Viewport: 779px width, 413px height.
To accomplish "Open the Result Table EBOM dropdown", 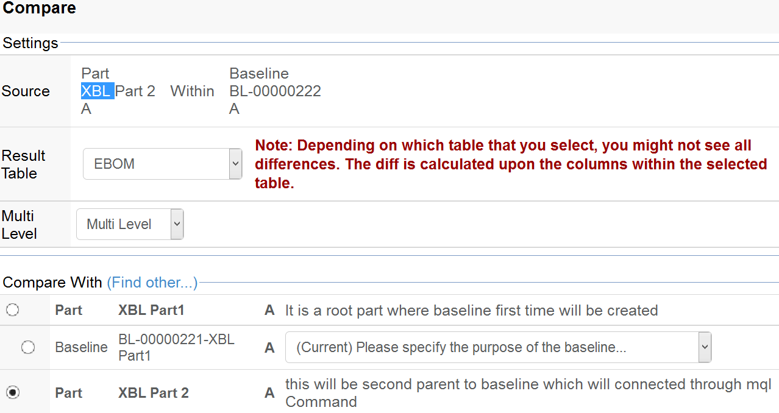I will click(x=162, y=164).
